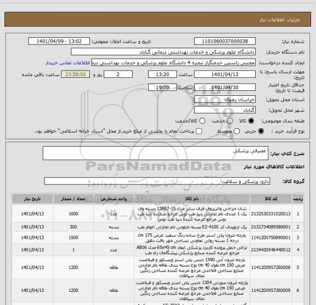Click the کد کالا column header

click(x=271, y=199)
